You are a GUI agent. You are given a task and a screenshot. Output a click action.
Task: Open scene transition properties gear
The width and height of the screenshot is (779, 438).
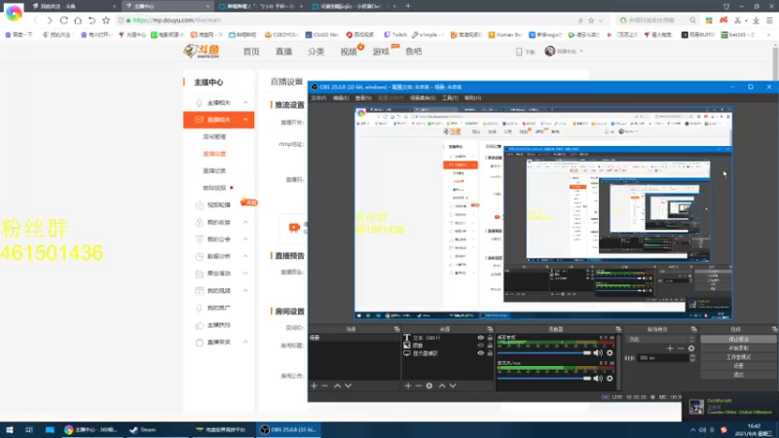(691, 348)
